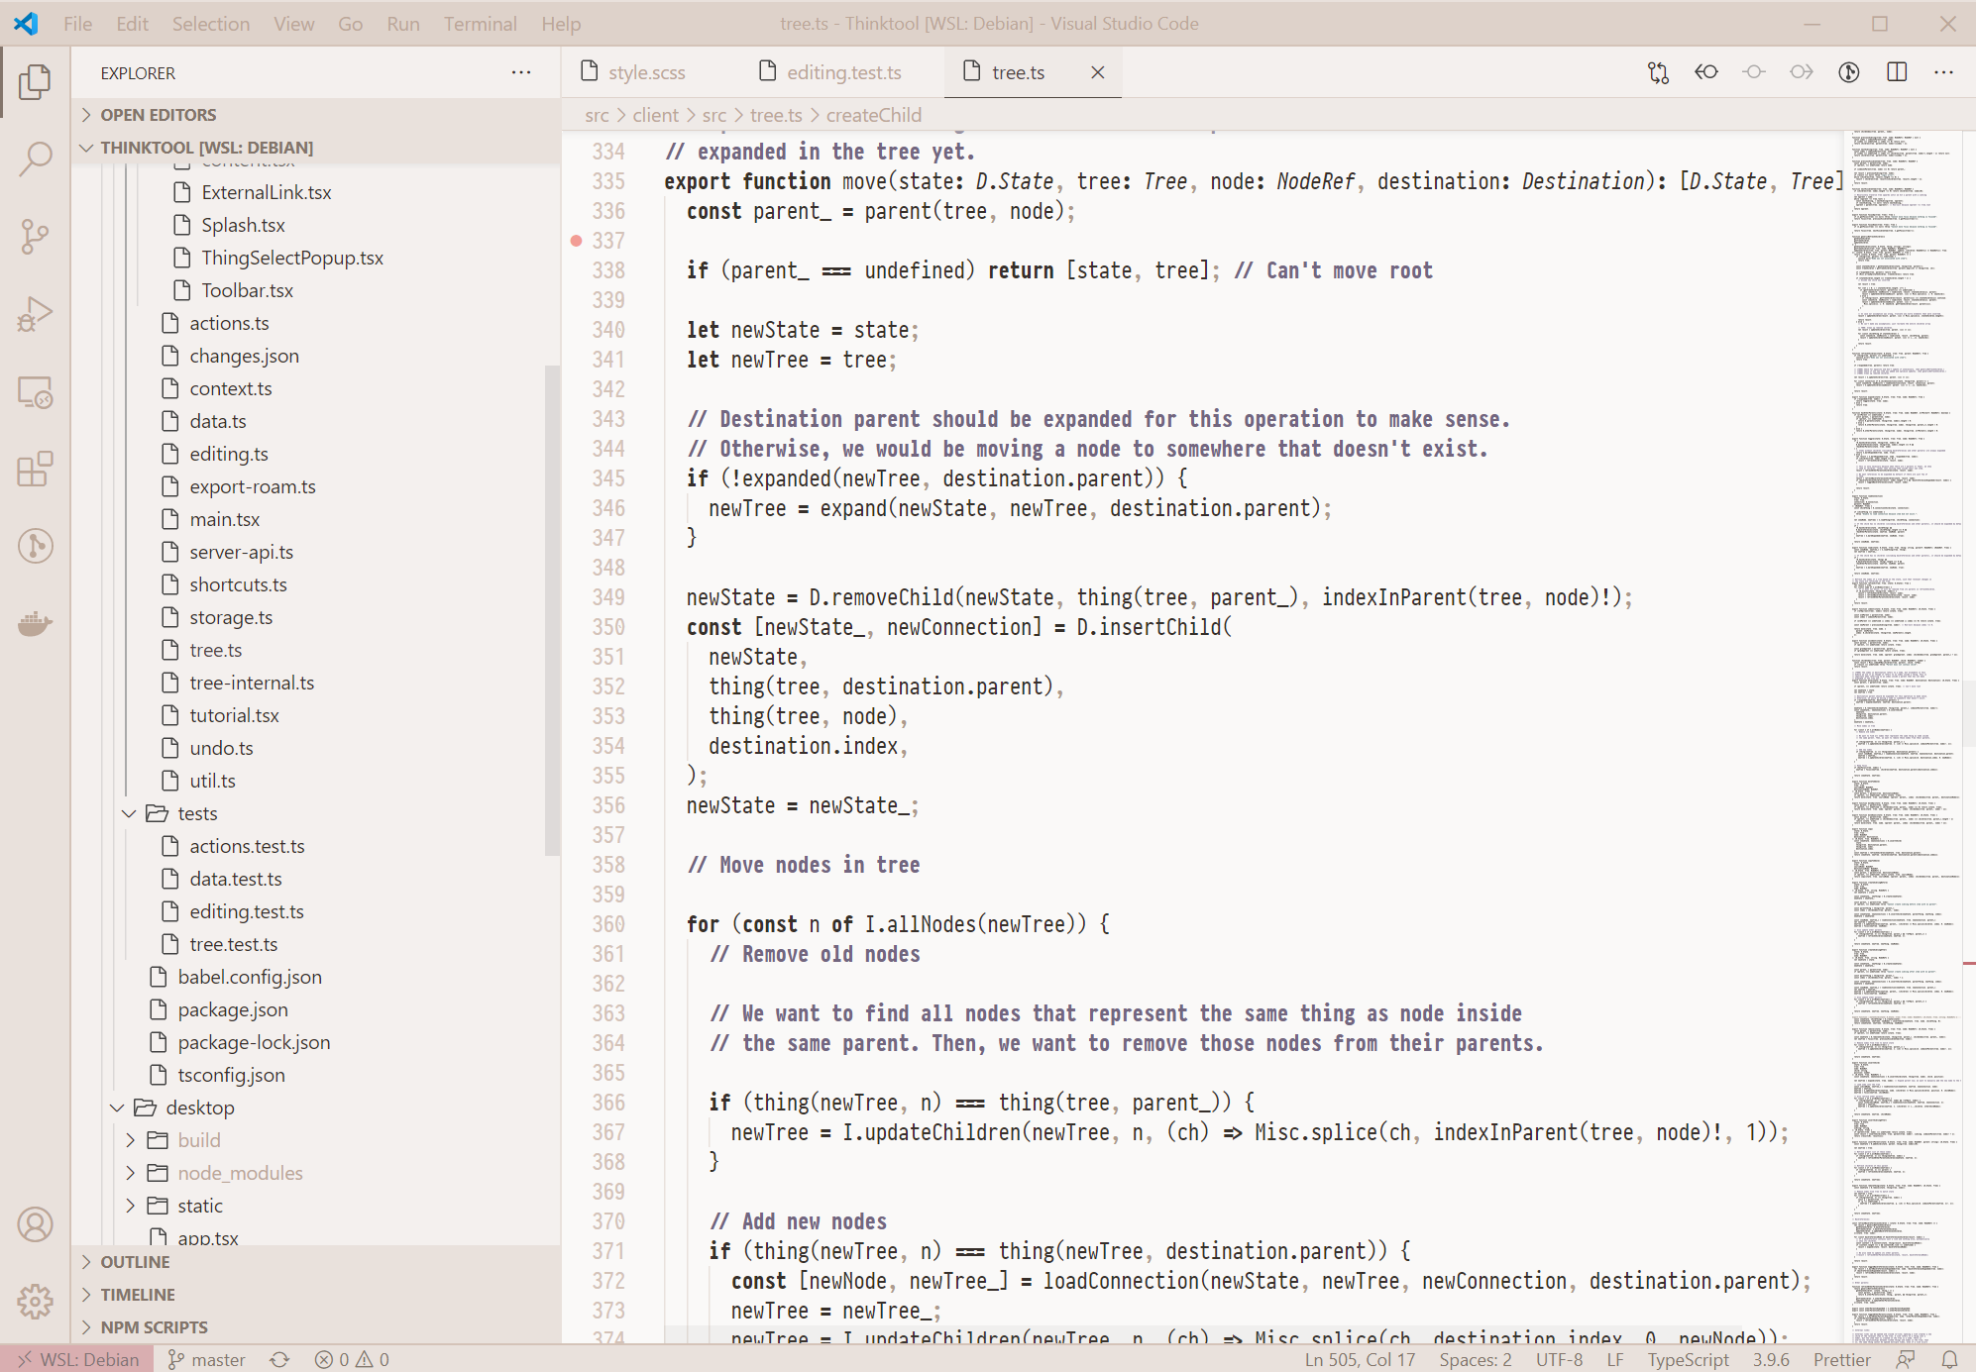
Task: Open the Terminal menu
Action: (x=480, y=24)
